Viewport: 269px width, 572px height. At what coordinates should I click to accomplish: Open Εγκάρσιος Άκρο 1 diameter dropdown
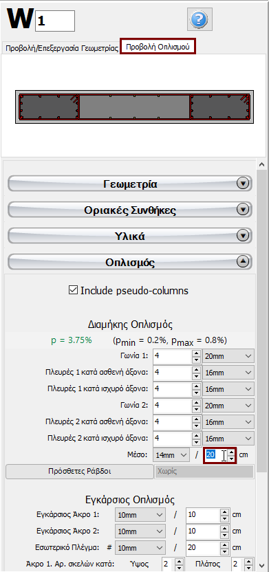point(140,515)
